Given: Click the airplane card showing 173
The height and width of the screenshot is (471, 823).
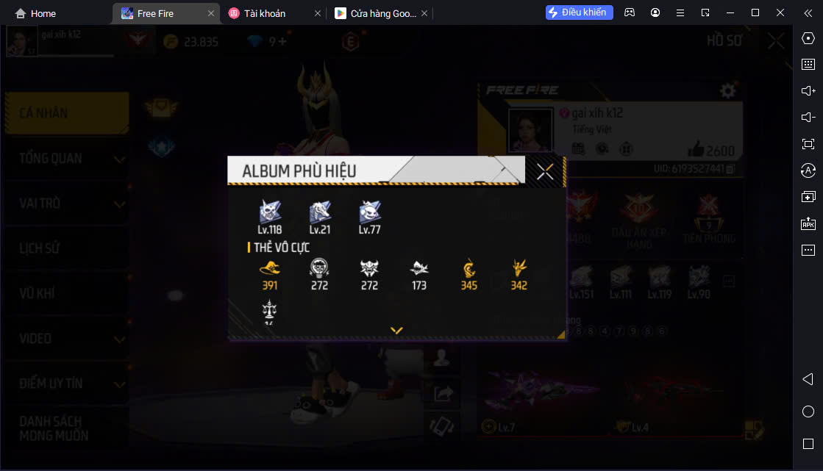Looking at the screenshot, I should (419, 274).
